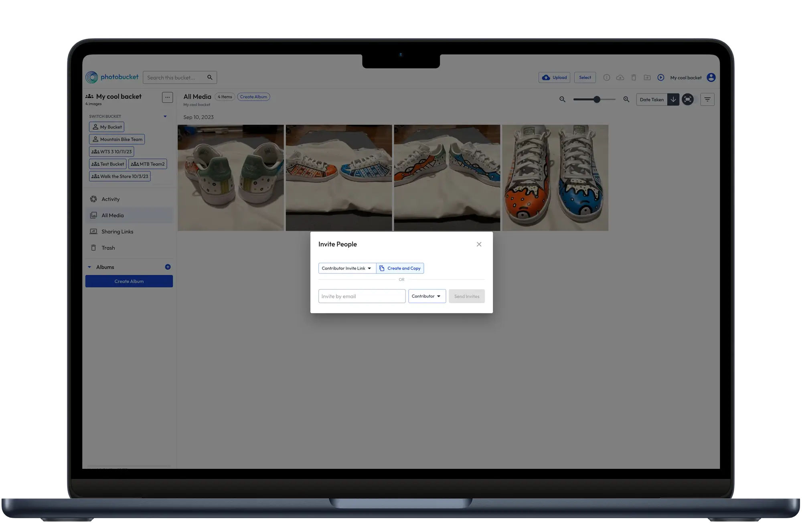Click the Invite by email field

[x=362, y=296]
